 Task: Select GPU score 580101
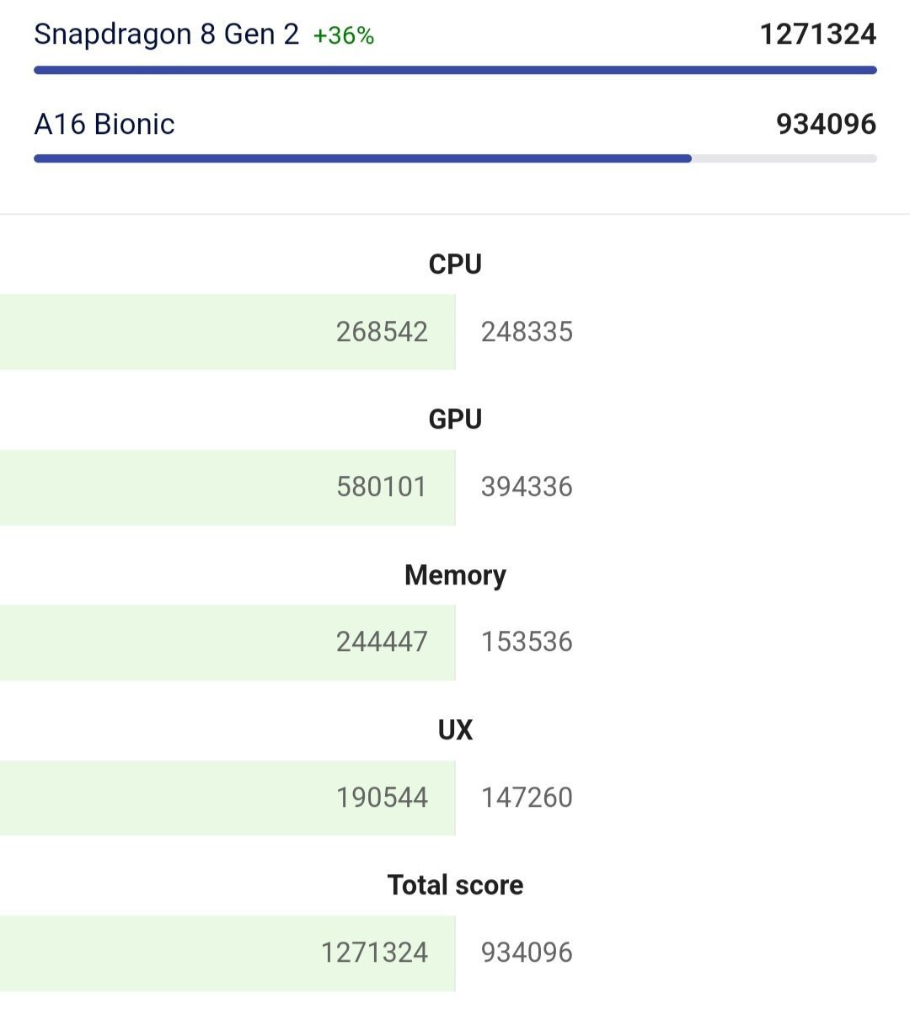click(382, 487)
